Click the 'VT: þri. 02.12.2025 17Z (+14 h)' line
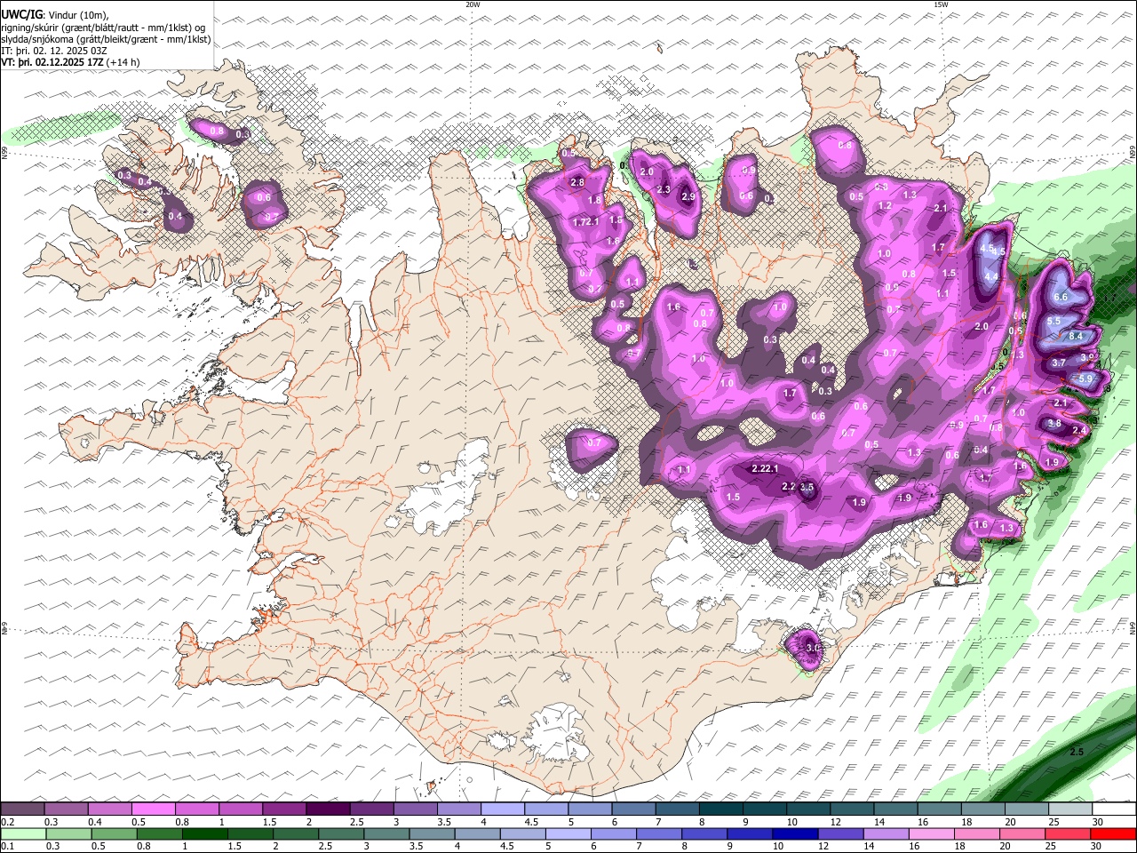The height and width of the screenshot is (853, 1137). (70, 62)
